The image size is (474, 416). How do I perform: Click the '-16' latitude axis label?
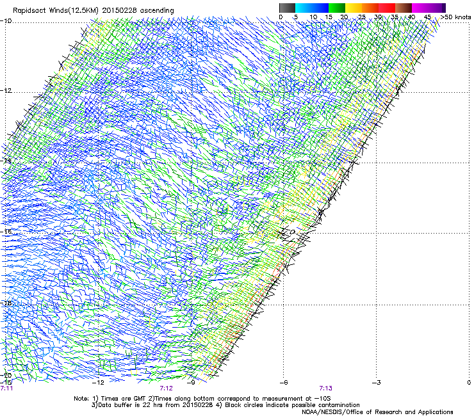6,232
